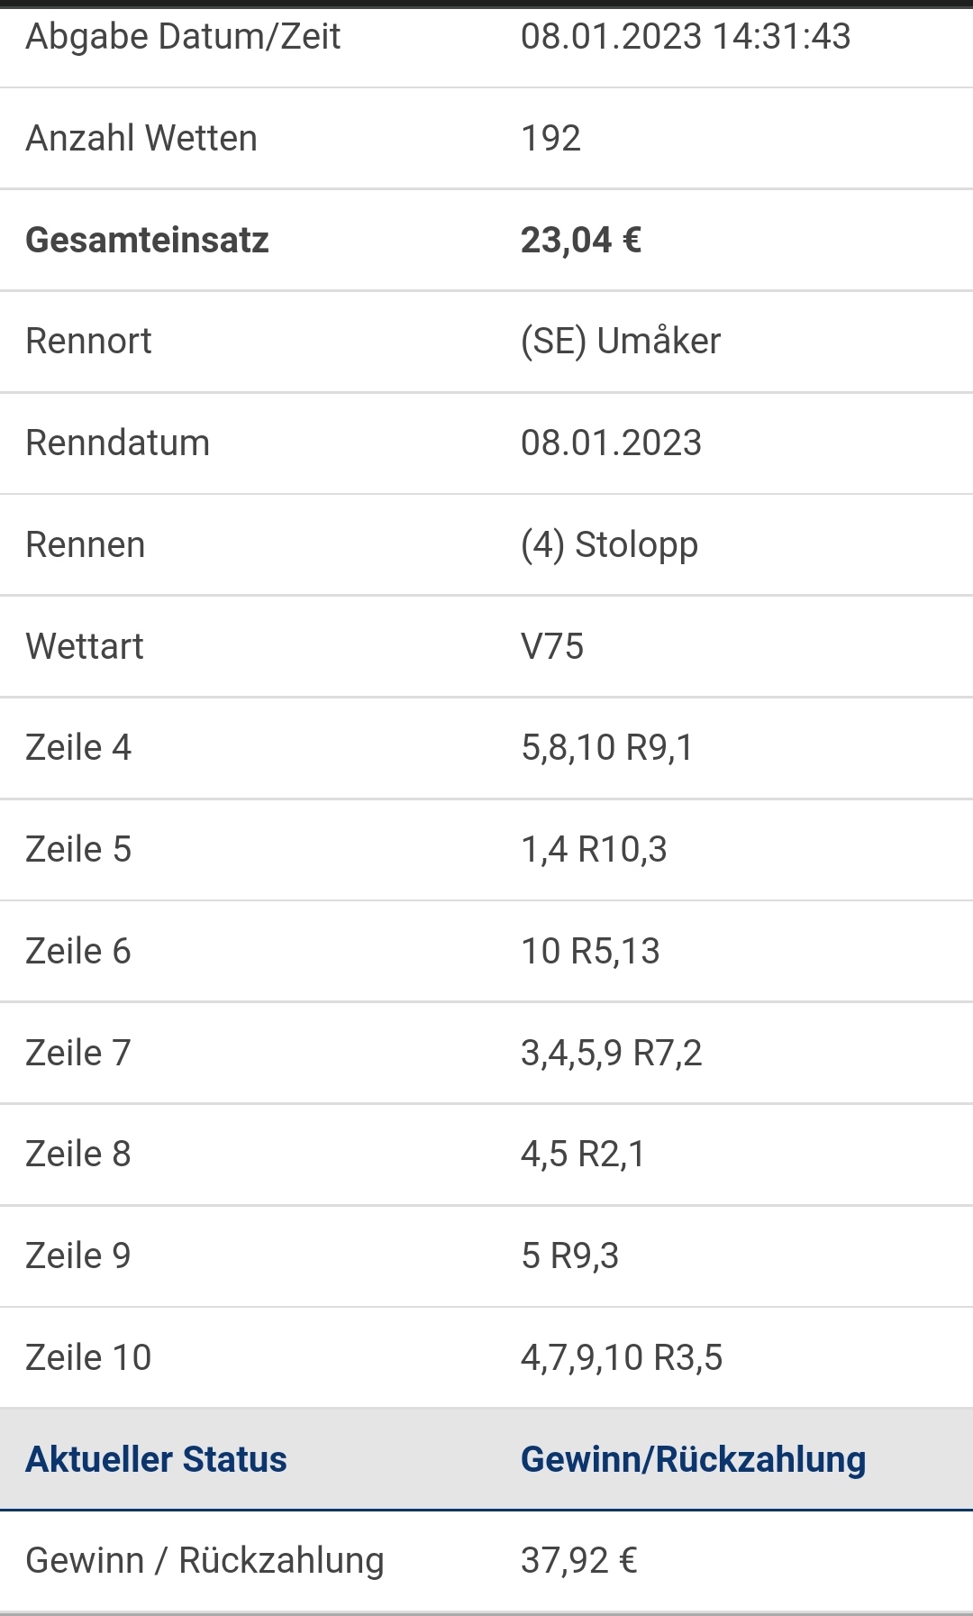Click the Gewinn/Rückzahlung status header
The width and height of the screenshot is (973, 1616).
point(693,1460)
